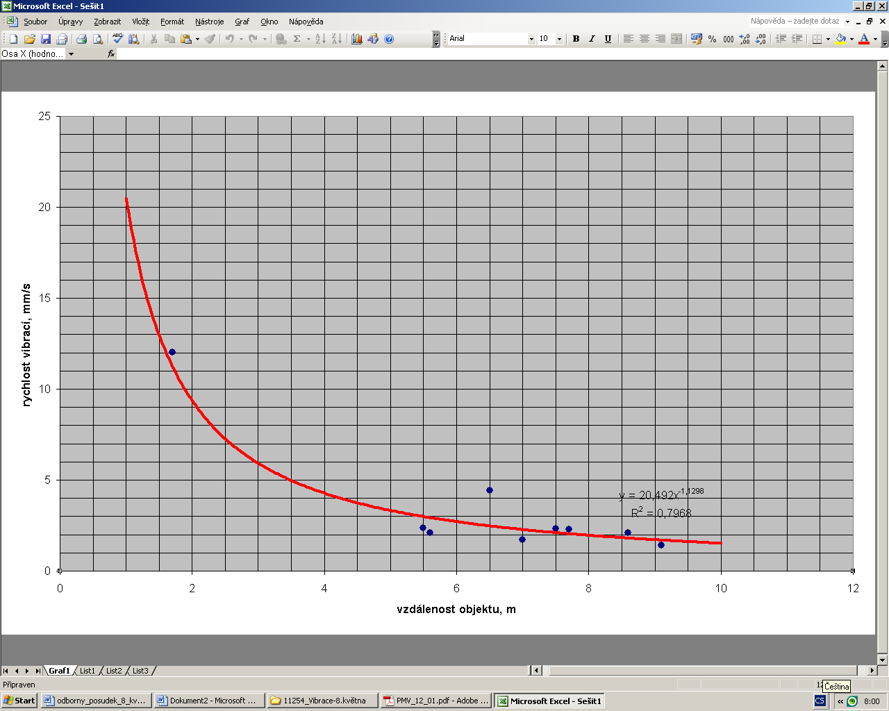Screen dimensions: 889x711
Task: Click the fx Insert Function button
Action: (x=111, y=53)
